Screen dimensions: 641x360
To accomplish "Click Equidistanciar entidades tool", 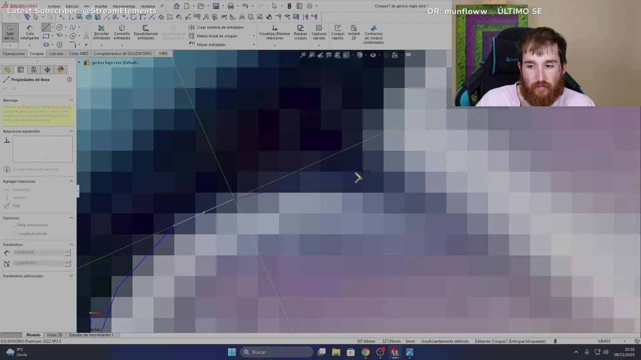I will click(146, 32).
